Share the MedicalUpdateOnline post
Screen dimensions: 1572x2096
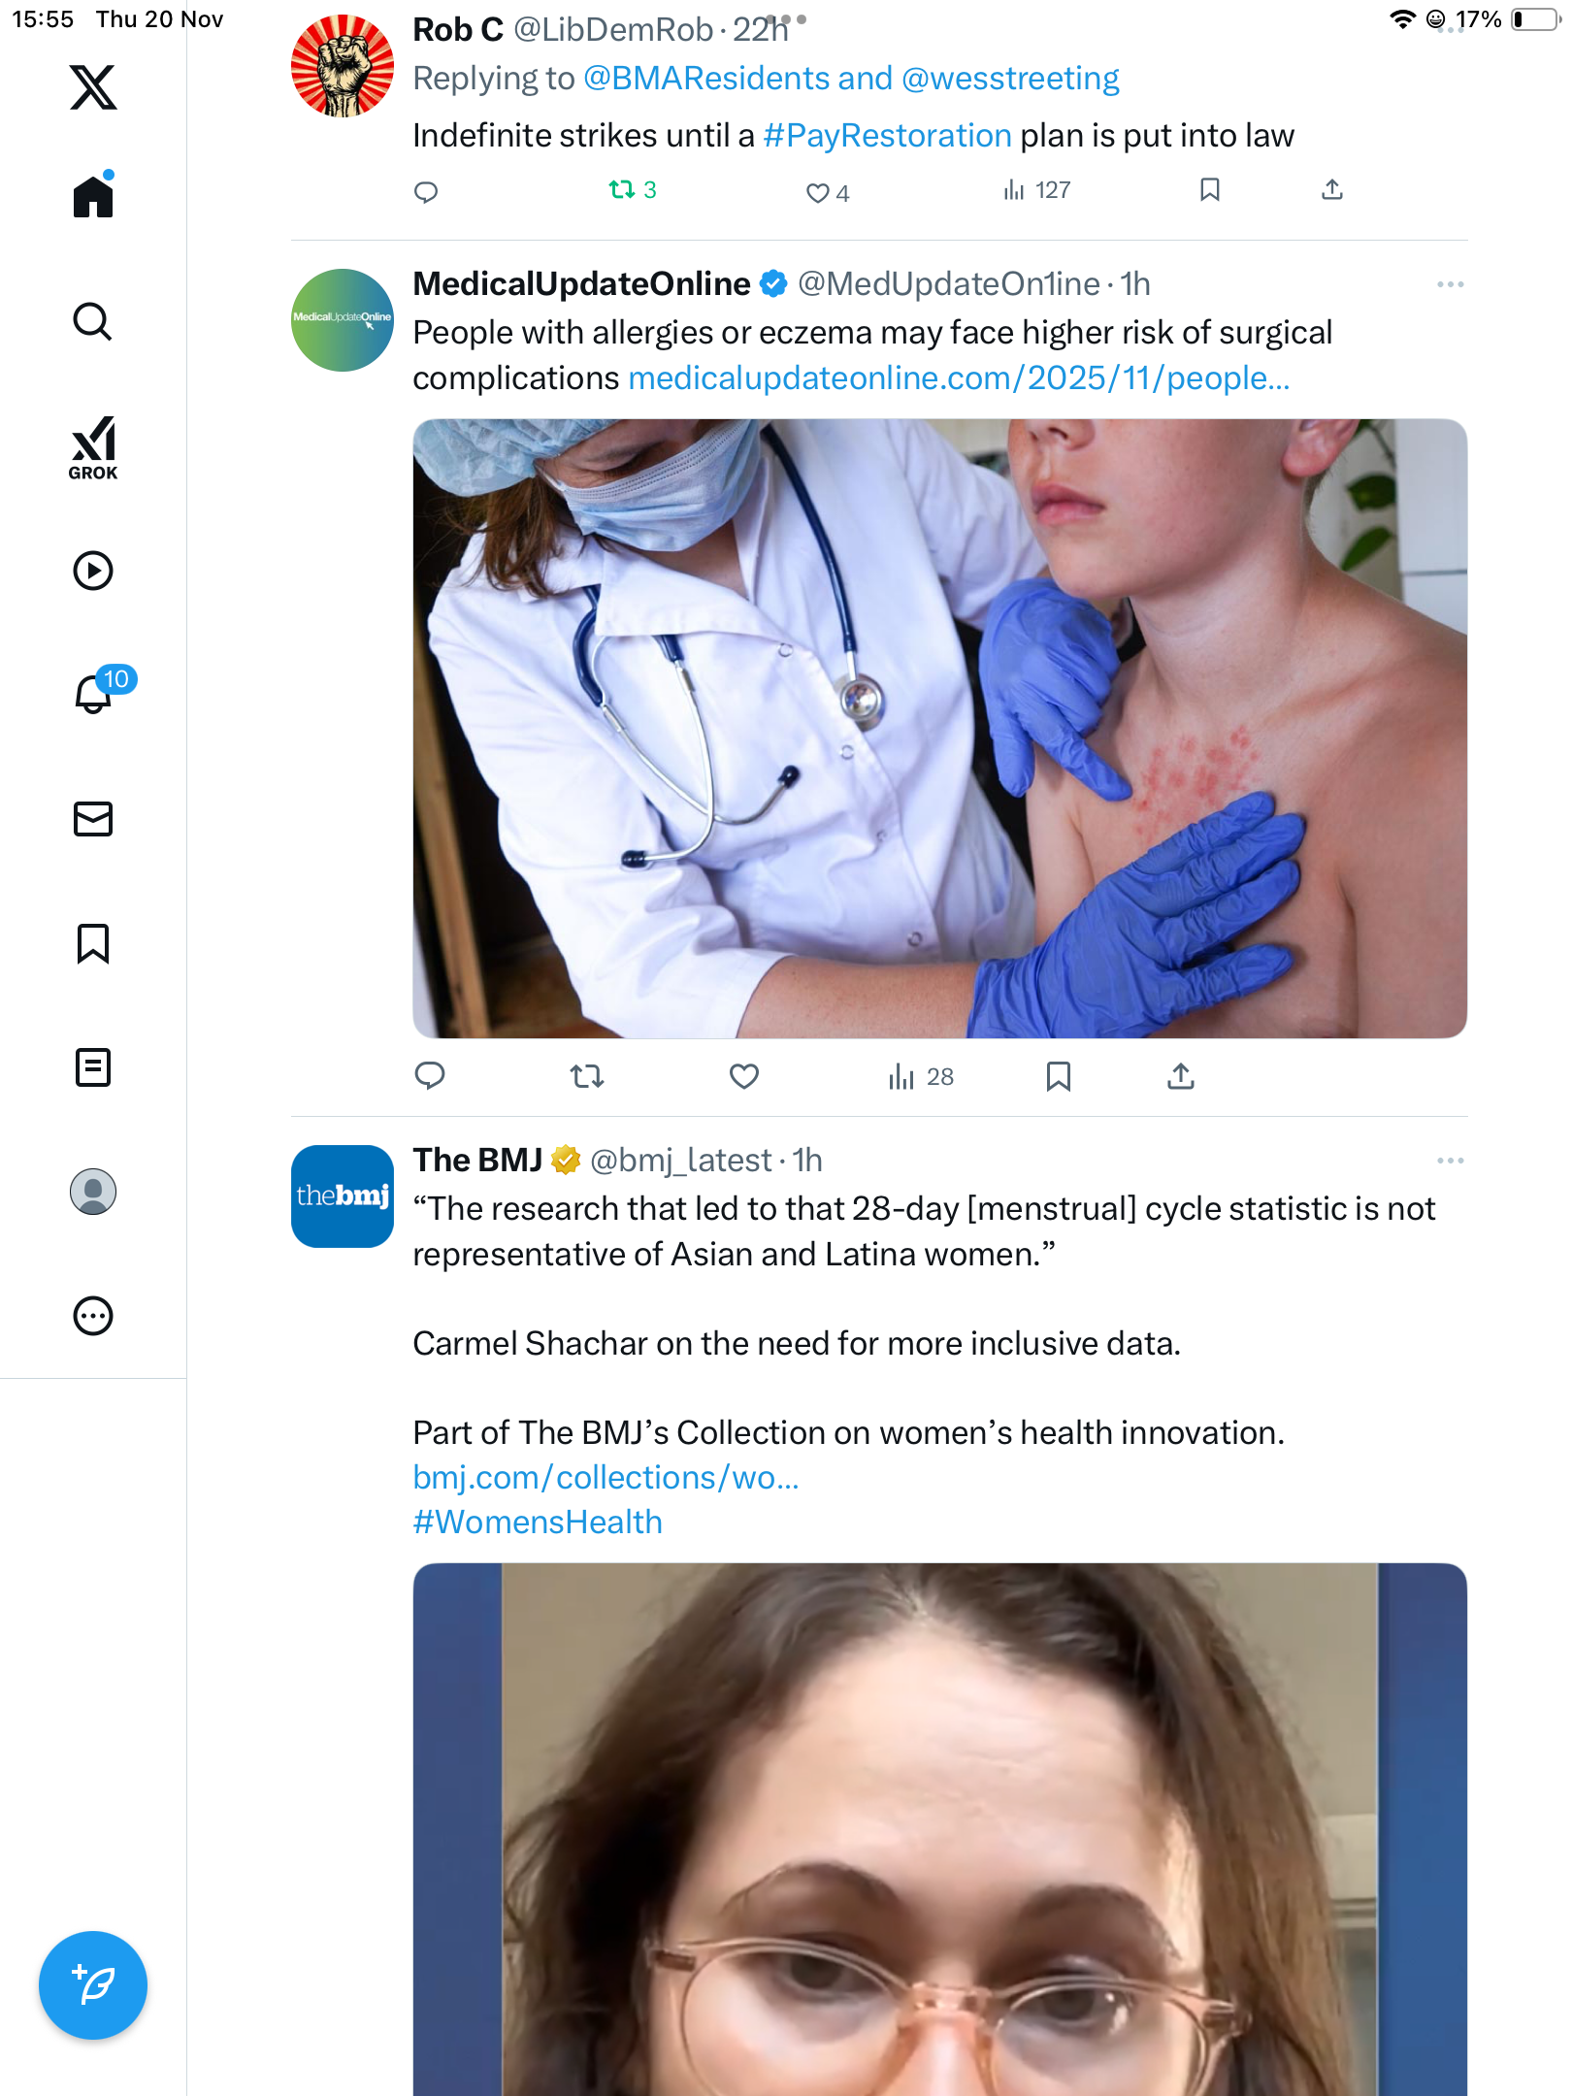click(1180, 1076)
